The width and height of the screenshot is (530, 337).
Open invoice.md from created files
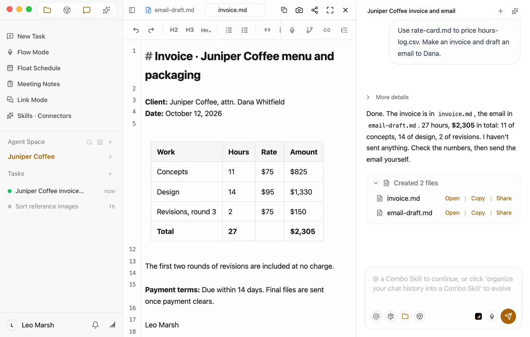[x=452, y=198]
